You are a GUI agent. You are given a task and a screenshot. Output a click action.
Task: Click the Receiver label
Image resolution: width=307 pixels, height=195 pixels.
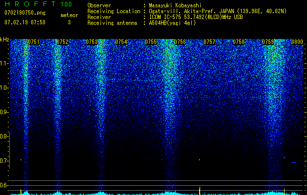[x=99, y=17]
